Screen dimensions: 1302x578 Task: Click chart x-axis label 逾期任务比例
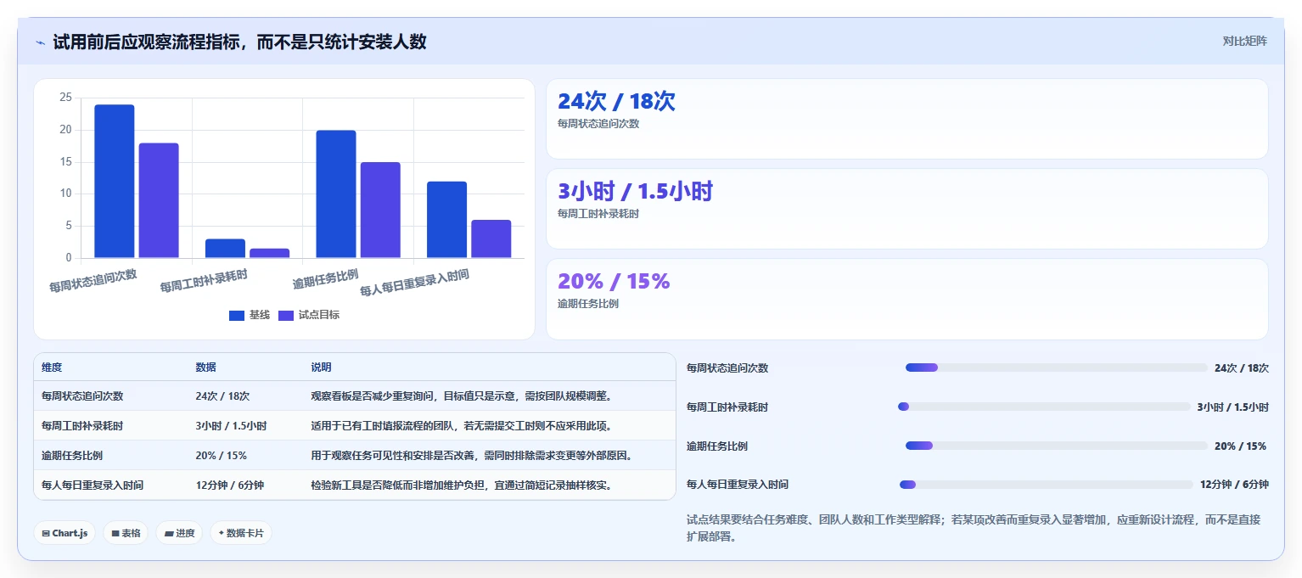[x=325, y=278]
